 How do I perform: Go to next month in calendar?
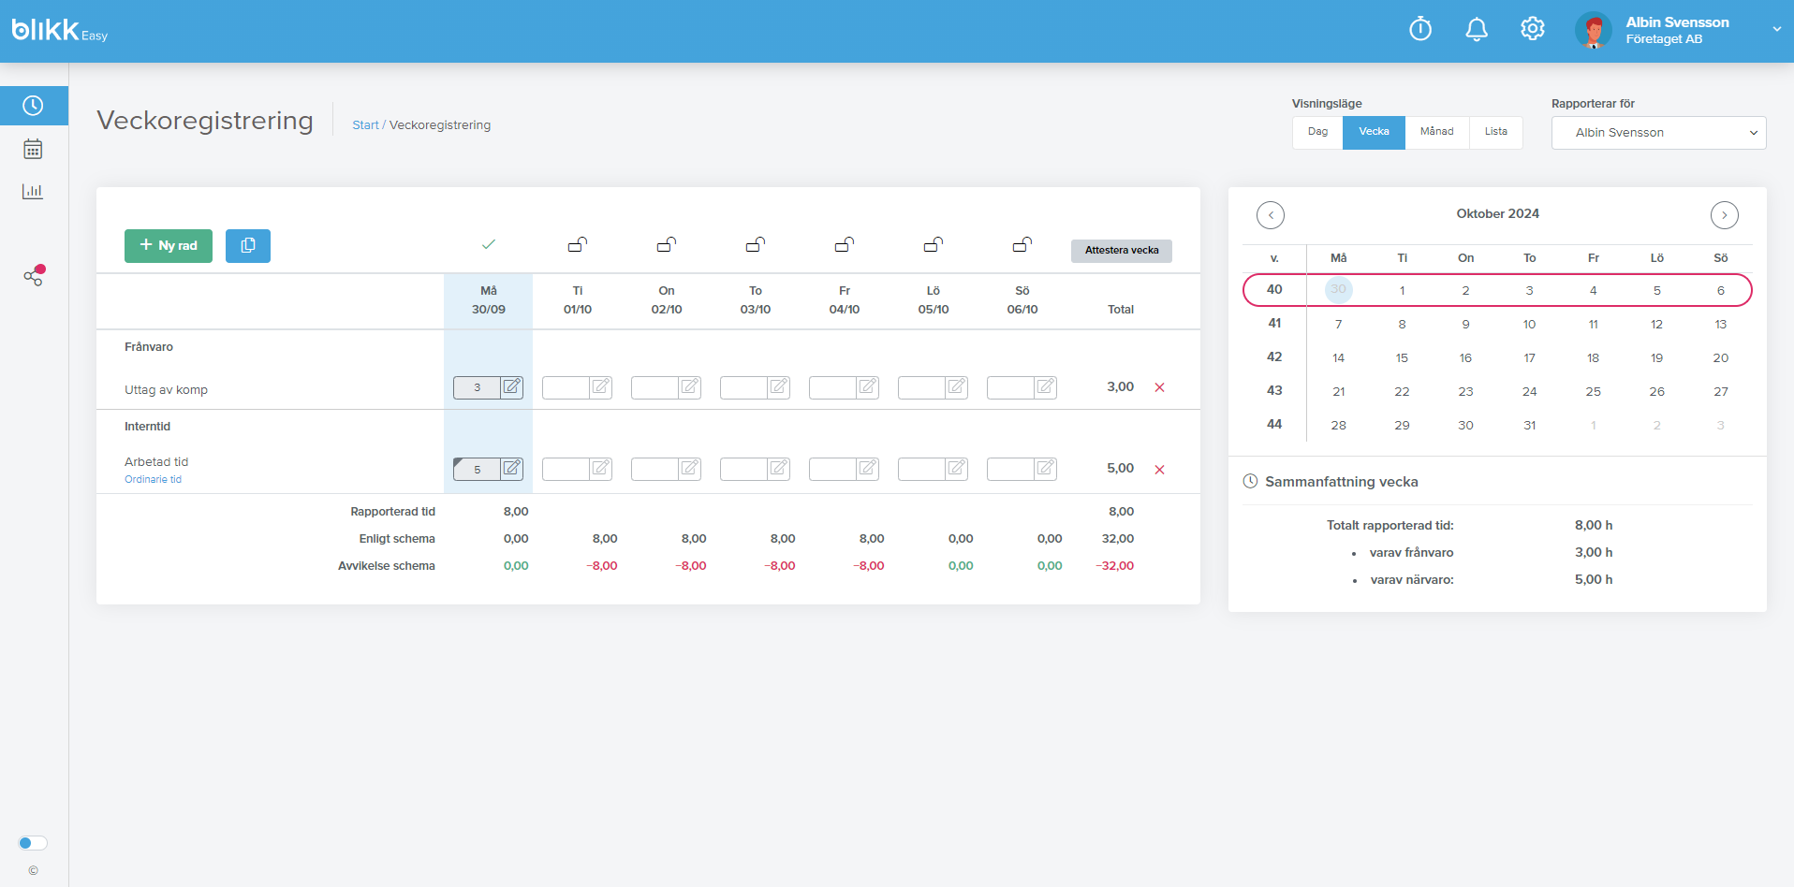coord(1724,215)
